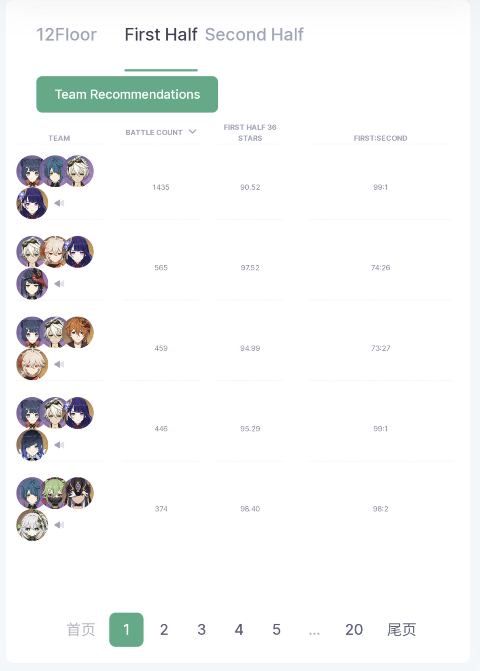The width and height of the screenshot is (480, 671).
Task: Click the speaker icon in the 565 row
Action: [59, 283]
